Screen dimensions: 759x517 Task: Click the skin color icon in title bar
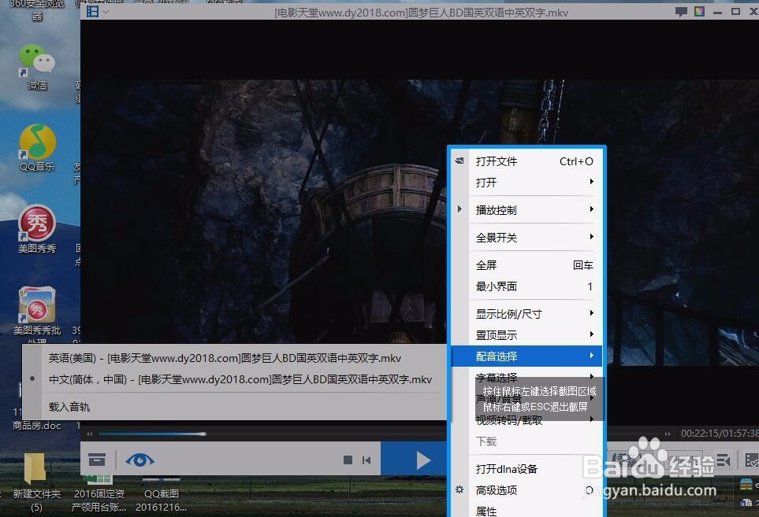pyautogui.click(x=699, y=12)
